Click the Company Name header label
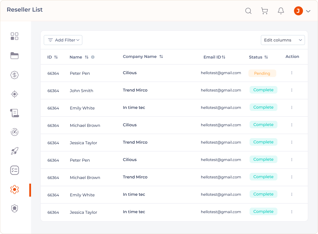 coord(140,56)
